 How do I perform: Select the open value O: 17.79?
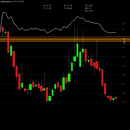coord(47,6)
